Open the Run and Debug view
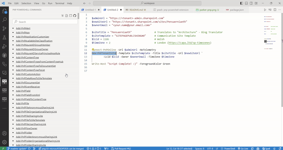 4,46
